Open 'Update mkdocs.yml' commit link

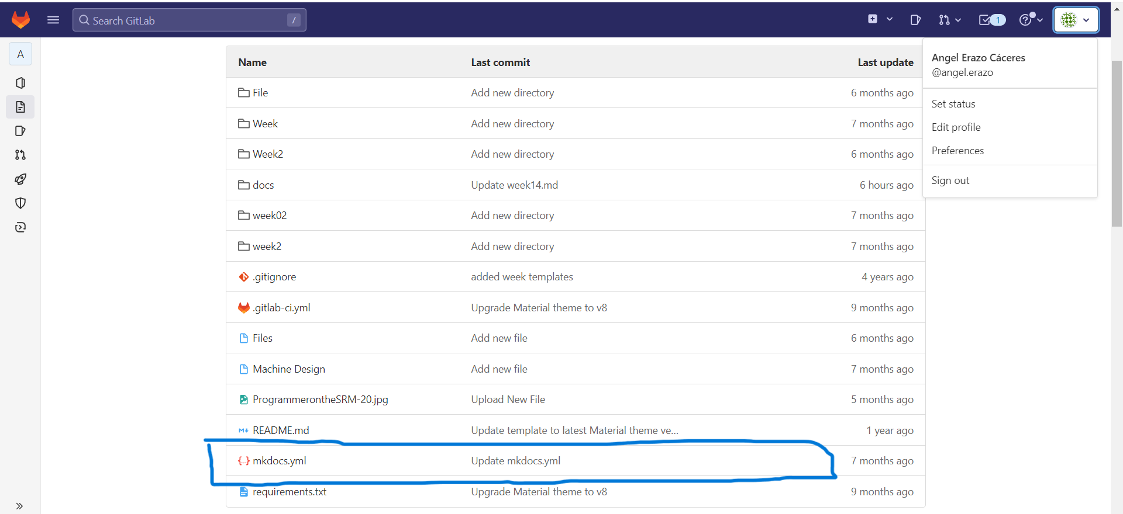[x=516, y=461]
